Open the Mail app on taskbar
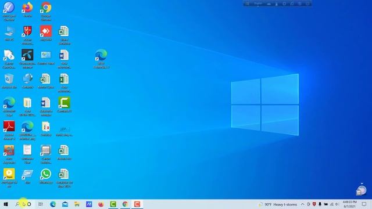Screen dimensions: 372x209 [x=65, y=204]
